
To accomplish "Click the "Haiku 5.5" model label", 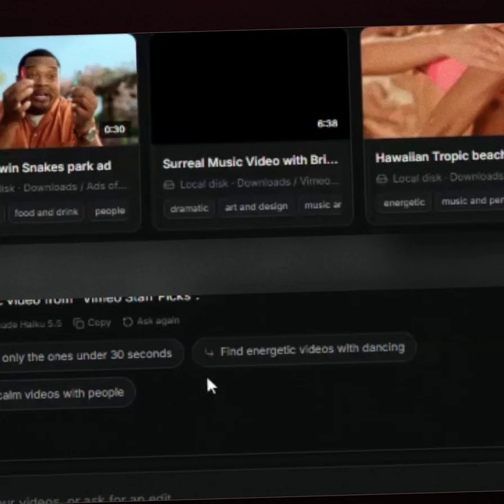I will pyautogui.click(x=40, y=324).
